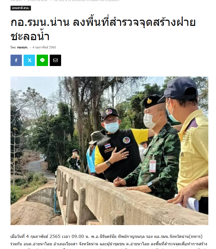Open author page for กองบก.
Screen dimensions: 216x249
[22, 47]
